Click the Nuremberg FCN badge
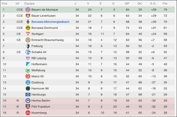 tap(28, 113)
